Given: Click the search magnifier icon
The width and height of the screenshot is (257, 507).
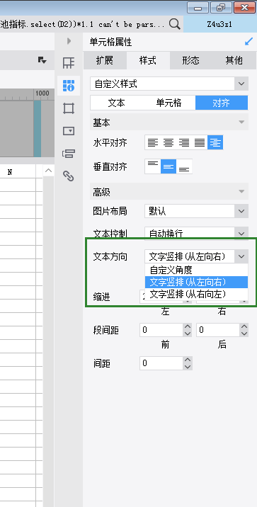Looking at the screenshot, I should coord(174,24).
